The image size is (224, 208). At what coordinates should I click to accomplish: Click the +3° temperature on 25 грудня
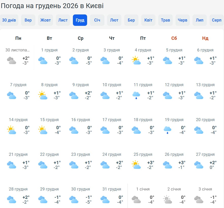[151, 162]
